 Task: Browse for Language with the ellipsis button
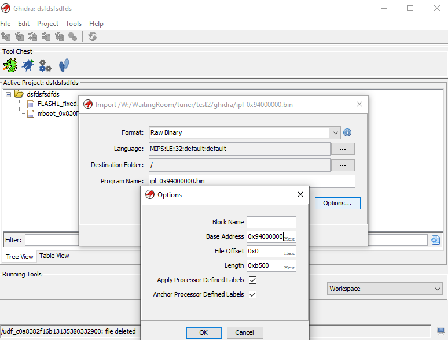(343, 149)
